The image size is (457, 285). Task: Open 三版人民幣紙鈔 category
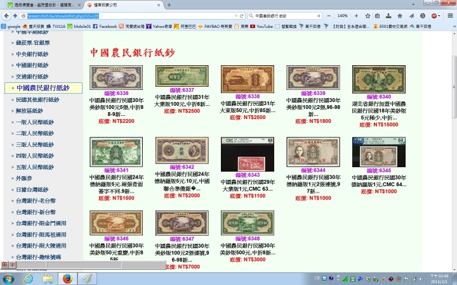click(35, 144)
